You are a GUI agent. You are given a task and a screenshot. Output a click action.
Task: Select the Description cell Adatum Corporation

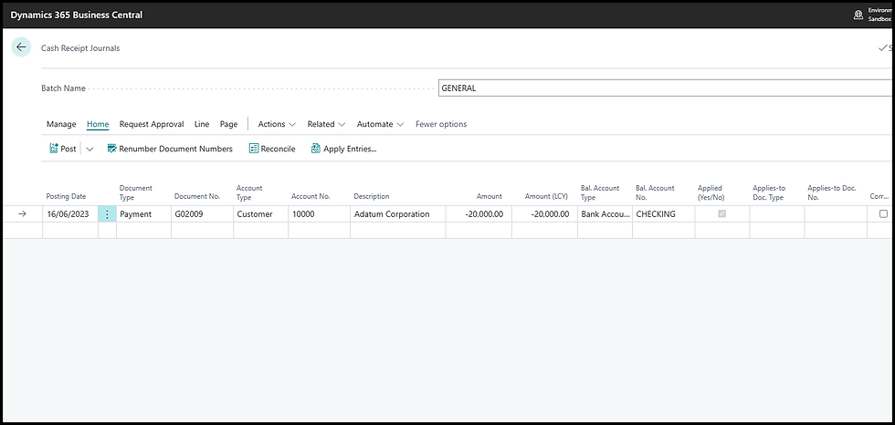point(398,214)
